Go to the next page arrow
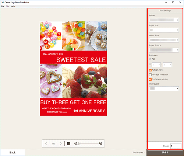This screenshot has height=156, width=184. [61, 143]
